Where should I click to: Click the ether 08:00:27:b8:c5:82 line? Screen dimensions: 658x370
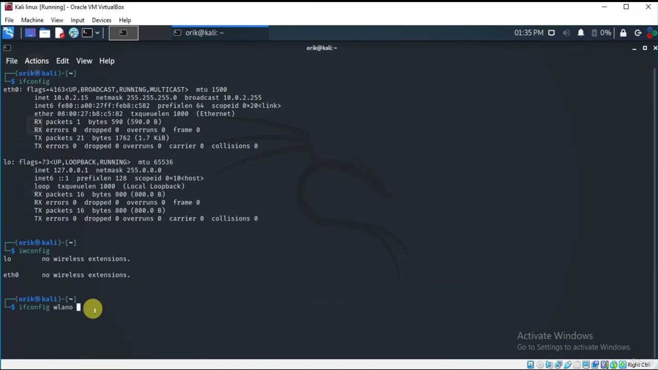coord(135,114)
